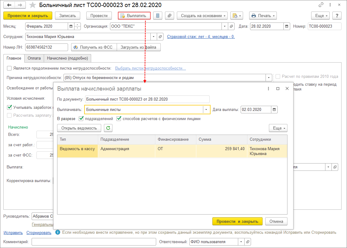The image size is (347, 248).
Task: Open the Выплата field record icon
Action: [335, 167]
